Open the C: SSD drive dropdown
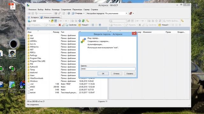The height and width of the screenshot is (114, 204). (49, 21)
